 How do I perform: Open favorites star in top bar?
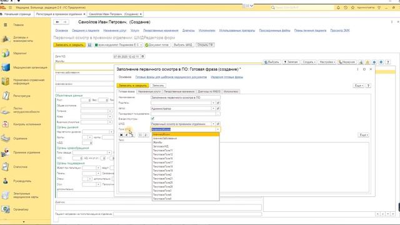(x=352, y=7)
